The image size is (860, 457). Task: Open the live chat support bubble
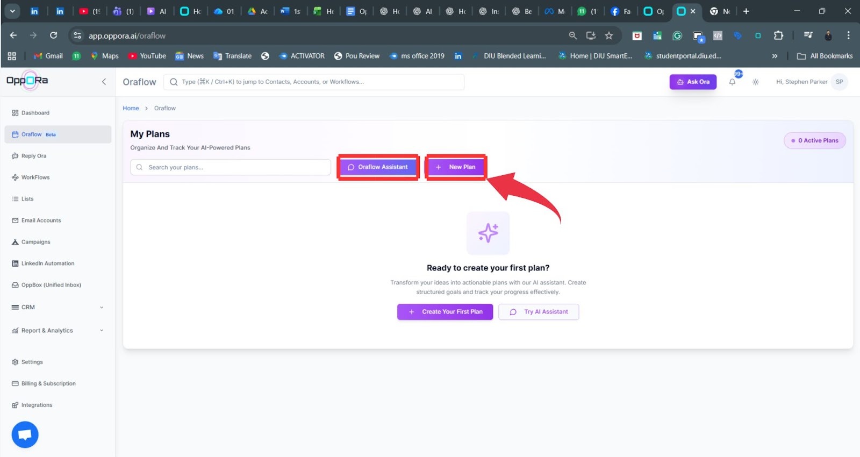coord(25,434)
